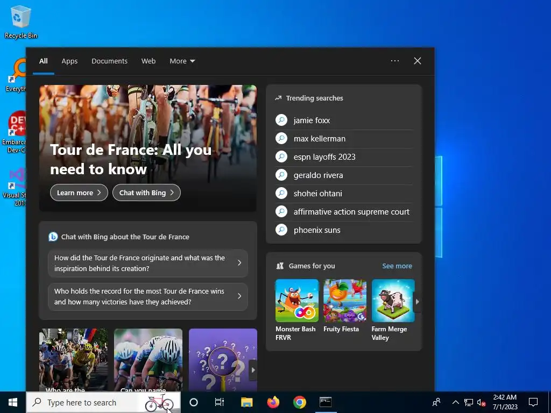Ask how the Tour de France originated
The width and height of the screenshot is (551, 413).
pos(148,263)
